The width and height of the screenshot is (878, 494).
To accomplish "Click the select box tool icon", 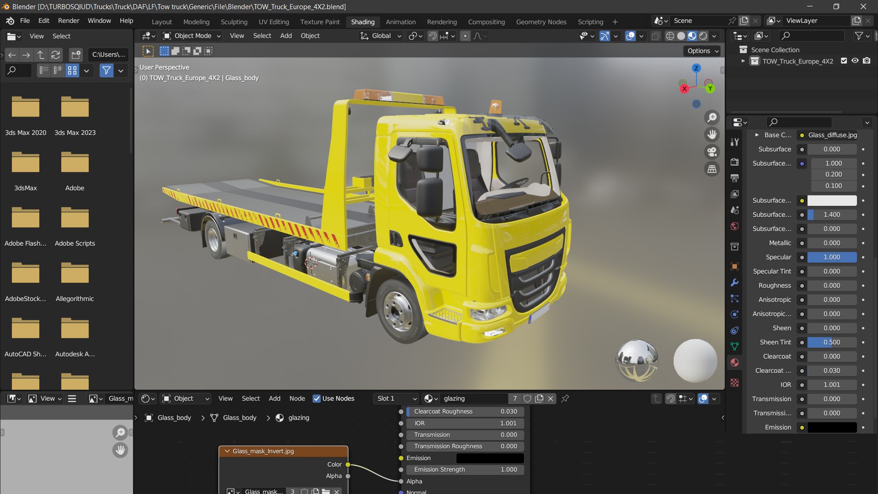I will 148,51.
